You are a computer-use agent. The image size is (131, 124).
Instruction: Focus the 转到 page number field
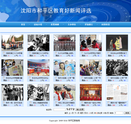(x=119, y=113)
